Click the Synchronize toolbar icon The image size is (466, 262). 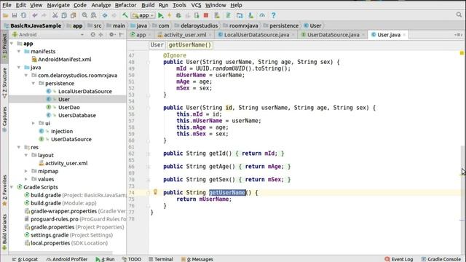pyautogui.click(x=23, y=15)
